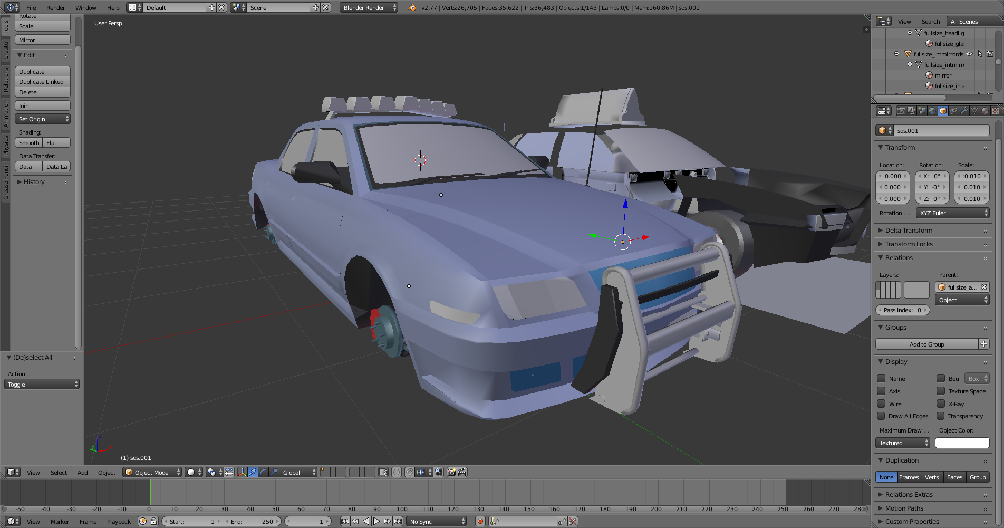Open the Toggle action dropdown
The width and height of the screenshot is (1004, 528).
point(42,385)
